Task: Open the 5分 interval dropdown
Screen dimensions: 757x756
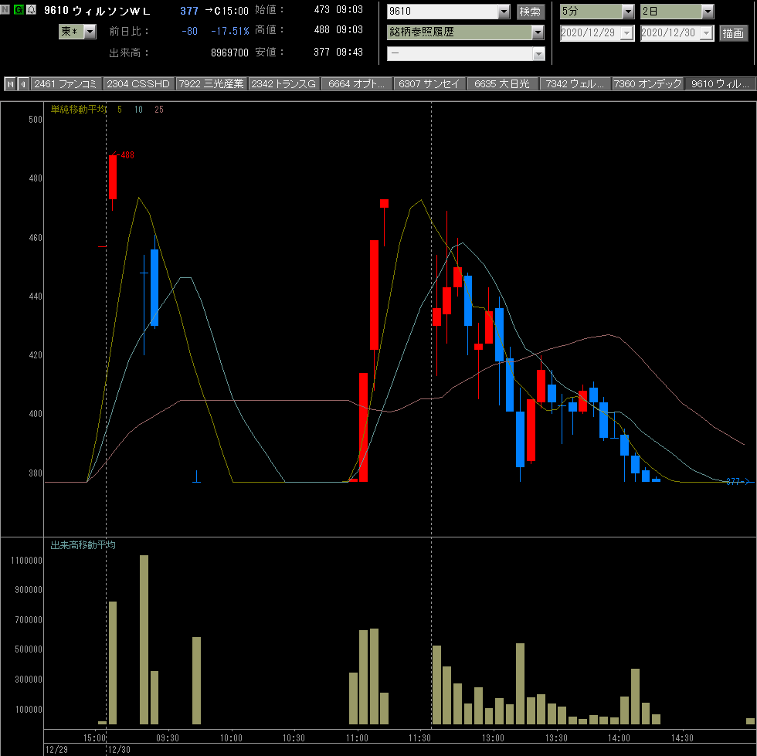Action: click(x=627, y=12)
